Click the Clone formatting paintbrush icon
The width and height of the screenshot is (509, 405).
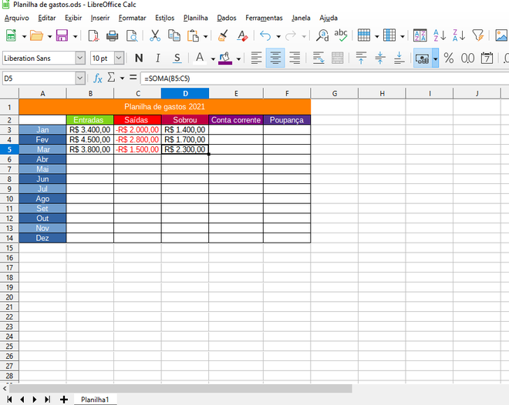point(223,35)
